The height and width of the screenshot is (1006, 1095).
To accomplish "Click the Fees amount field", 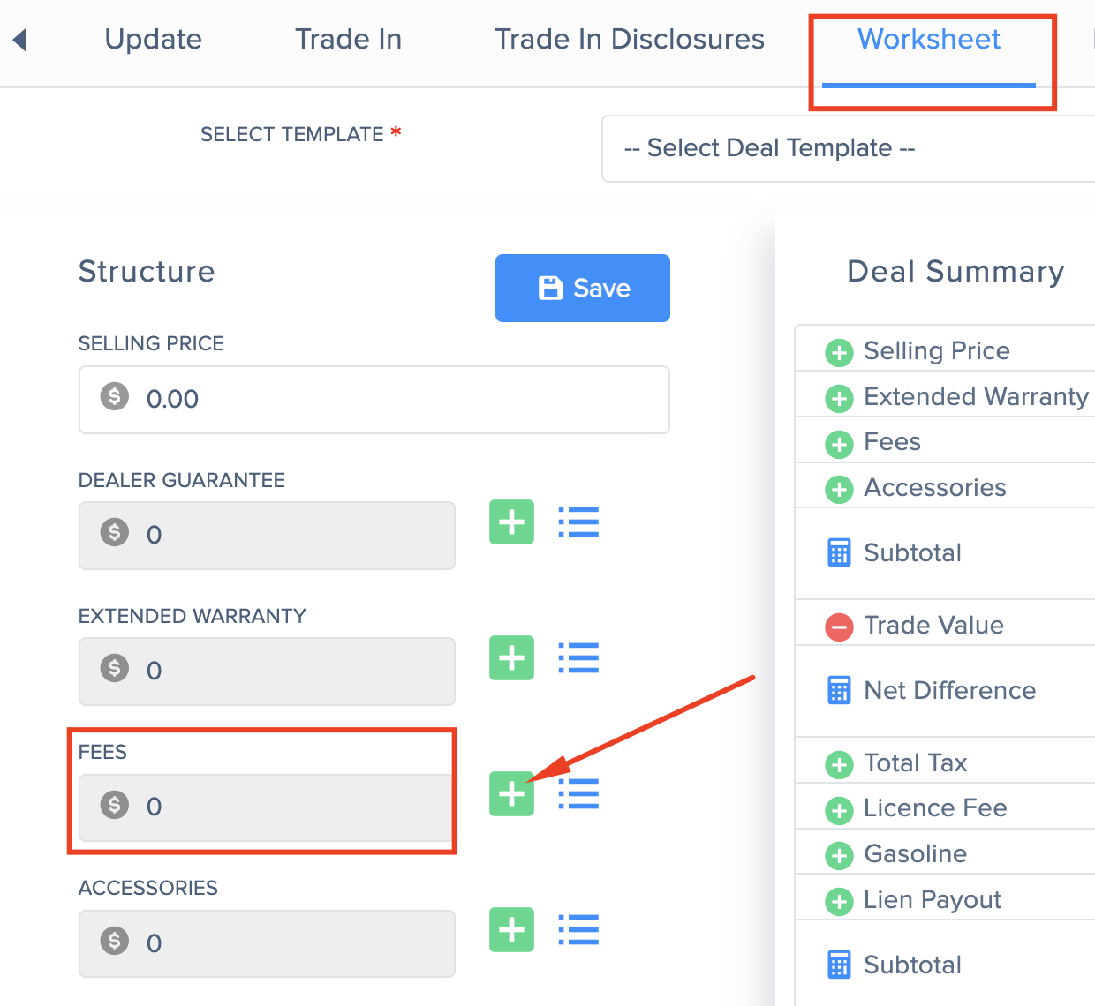I will coord(267,807).
